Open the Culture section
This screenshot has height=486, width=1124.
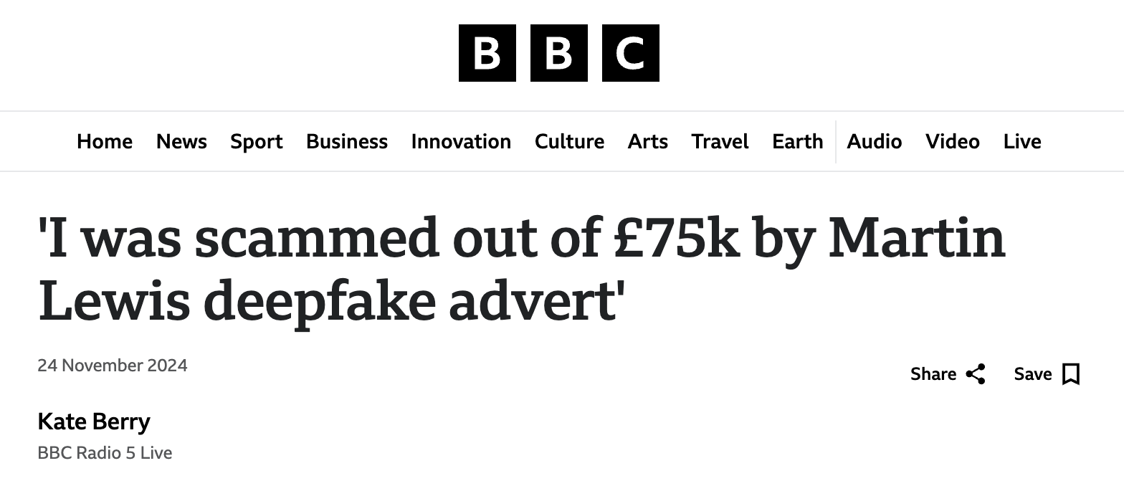(x=569, y=142)
